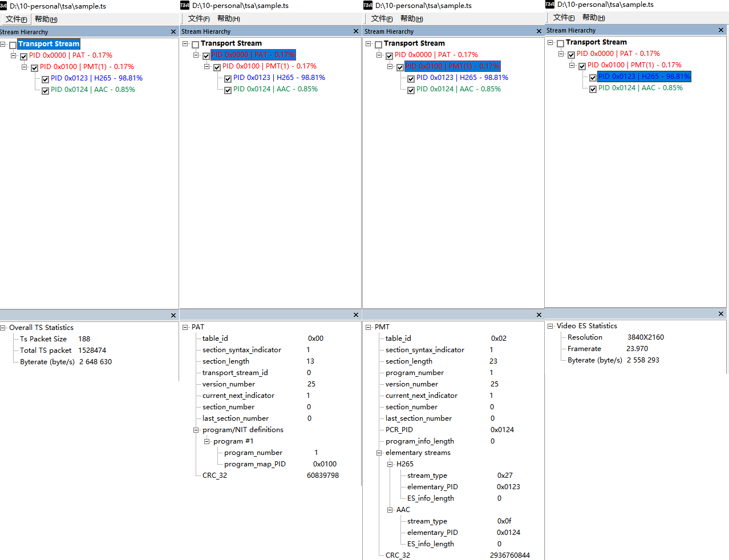Collapse program #1 in the PAT panel
This screenshot has width=729, height=560.
click(x=206, y=441)
